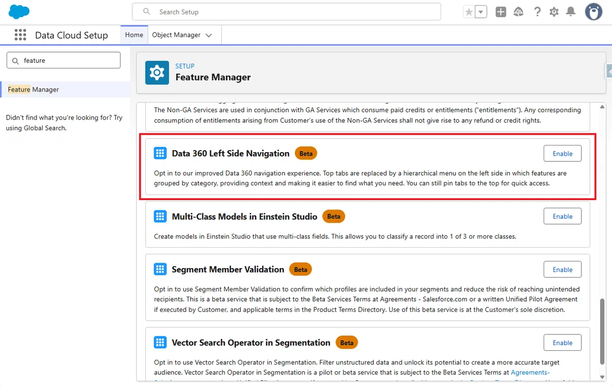The image size is (612, 386).
Task: Click the 'Segment Member Validation' title
Action: [228, 269]
